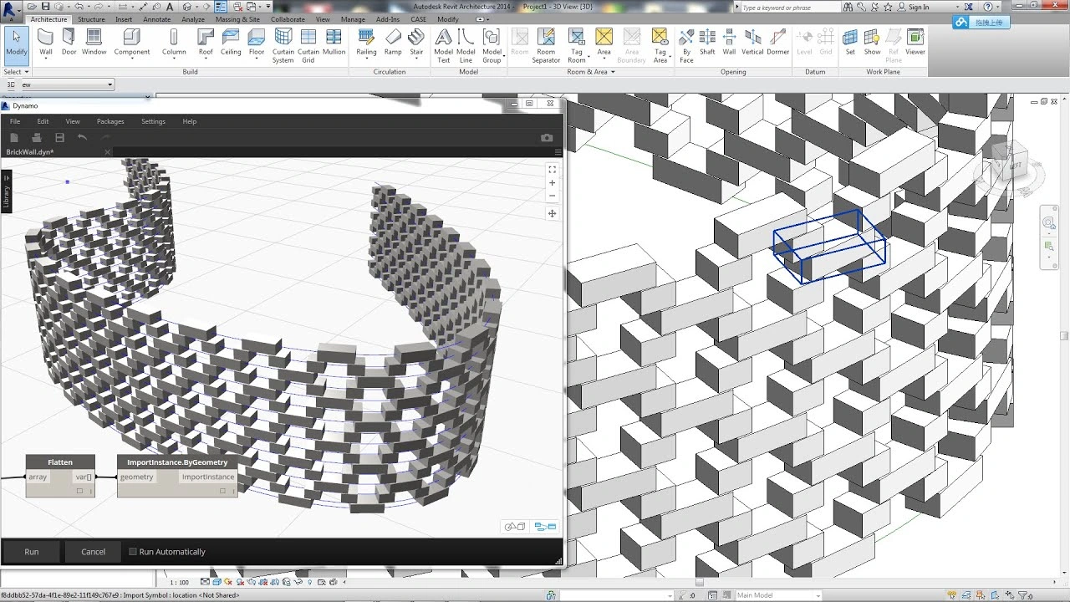Open the Massing & Site ribbon tab
1070x602 pixels.
(237, 19)
